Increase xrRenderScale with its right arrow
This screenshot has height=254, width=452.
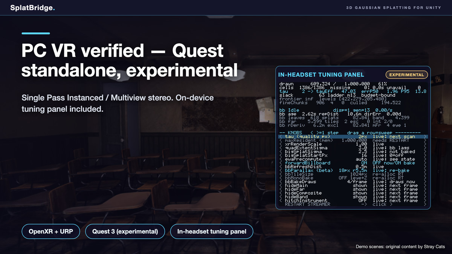click(x=425, y=144)
